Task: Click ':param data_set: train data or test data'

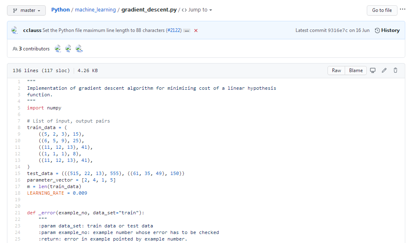Action: coord(96,226)
